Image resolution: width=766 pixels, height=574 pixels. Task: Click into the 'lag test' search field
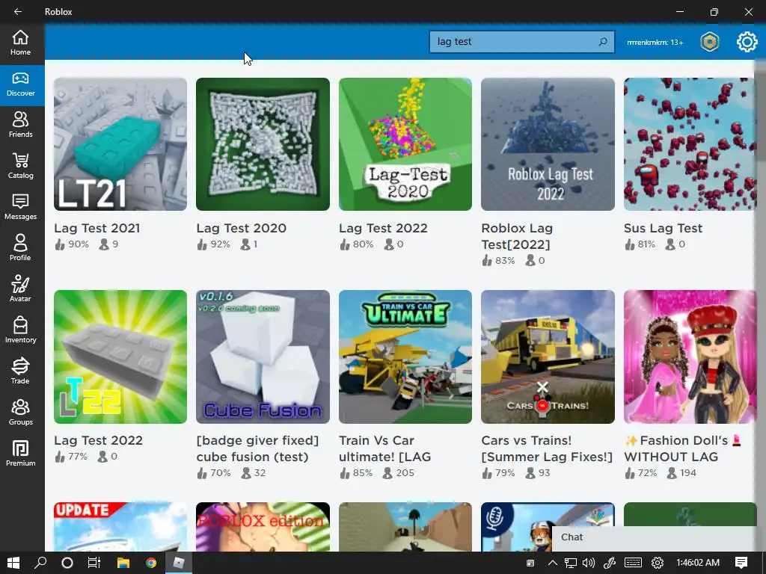tap(521, 42)
